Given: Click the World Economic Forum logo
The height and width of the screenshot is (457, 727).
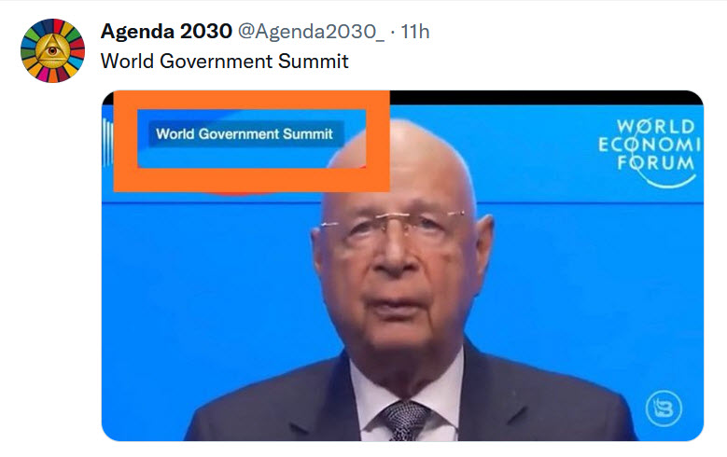Looking at the screenshot, I should click(x=650, y=153).
